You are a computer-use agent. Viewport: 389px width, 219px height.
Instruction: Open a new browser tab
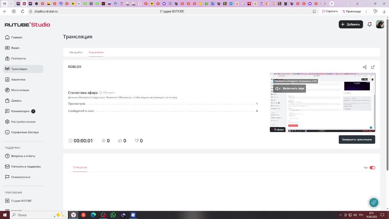pos(332,4)
